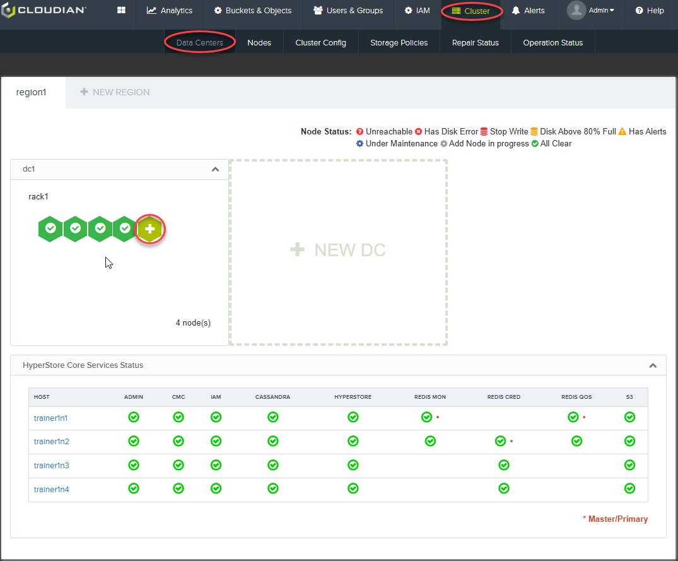Click trainer1n1 CASSANDRA status checkmark
The width and height of the screenshot is (678, 561).
click(273, 417)
